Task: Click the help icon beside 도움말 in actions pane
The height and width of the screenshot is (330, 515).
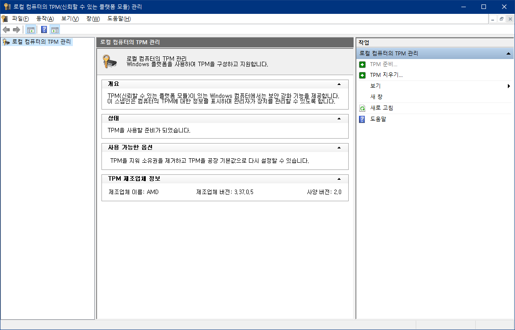Action: (363, 119)
